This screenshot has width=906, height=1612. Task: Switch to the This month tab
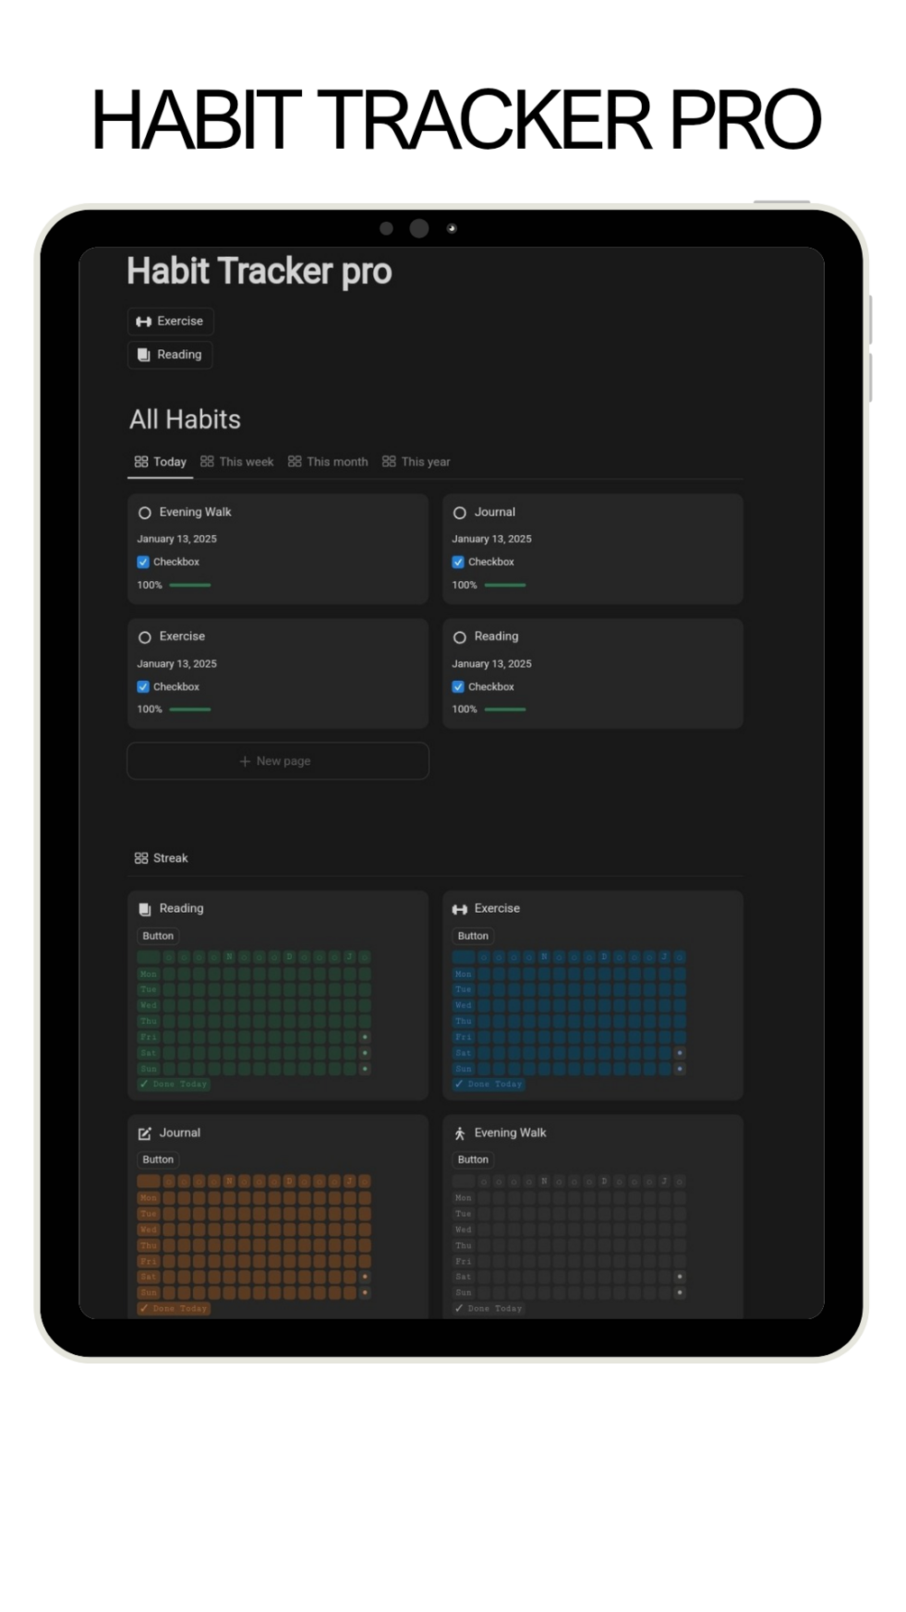tap(328, 462)
